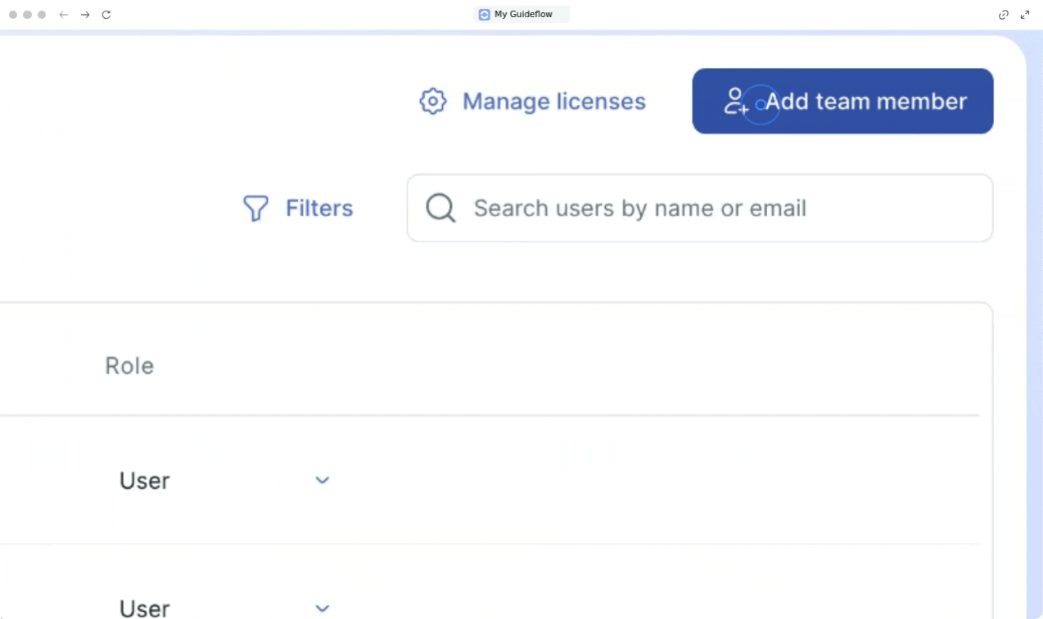Open the first row's User role dropdown
Image resolution: width=1043 pixels, height=619 pixels.
tap(145, 481)
